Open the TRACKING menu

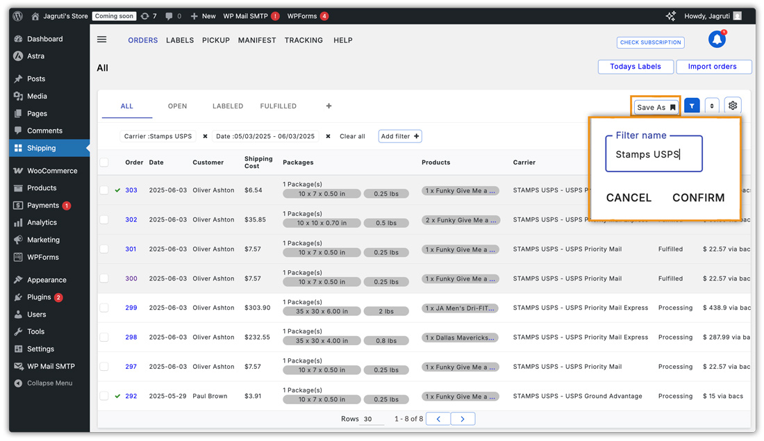[x=304, y=40]
